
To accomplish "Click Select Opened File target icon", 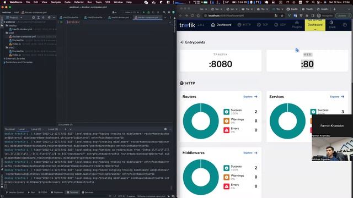I will point(34,17).
